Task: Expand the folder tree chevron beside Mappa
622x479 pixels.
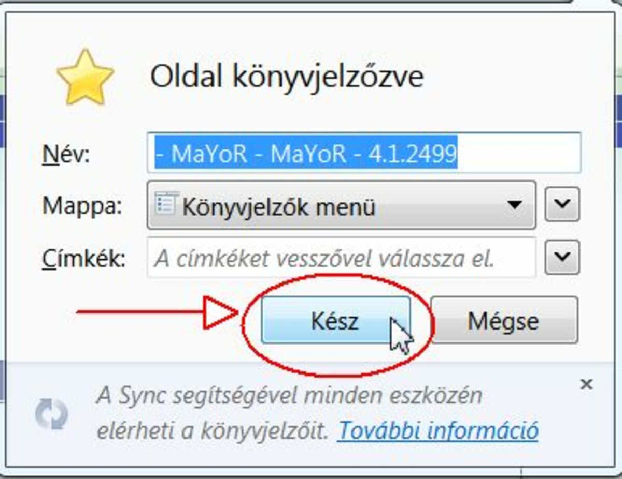Action: (x=562, y=204)
